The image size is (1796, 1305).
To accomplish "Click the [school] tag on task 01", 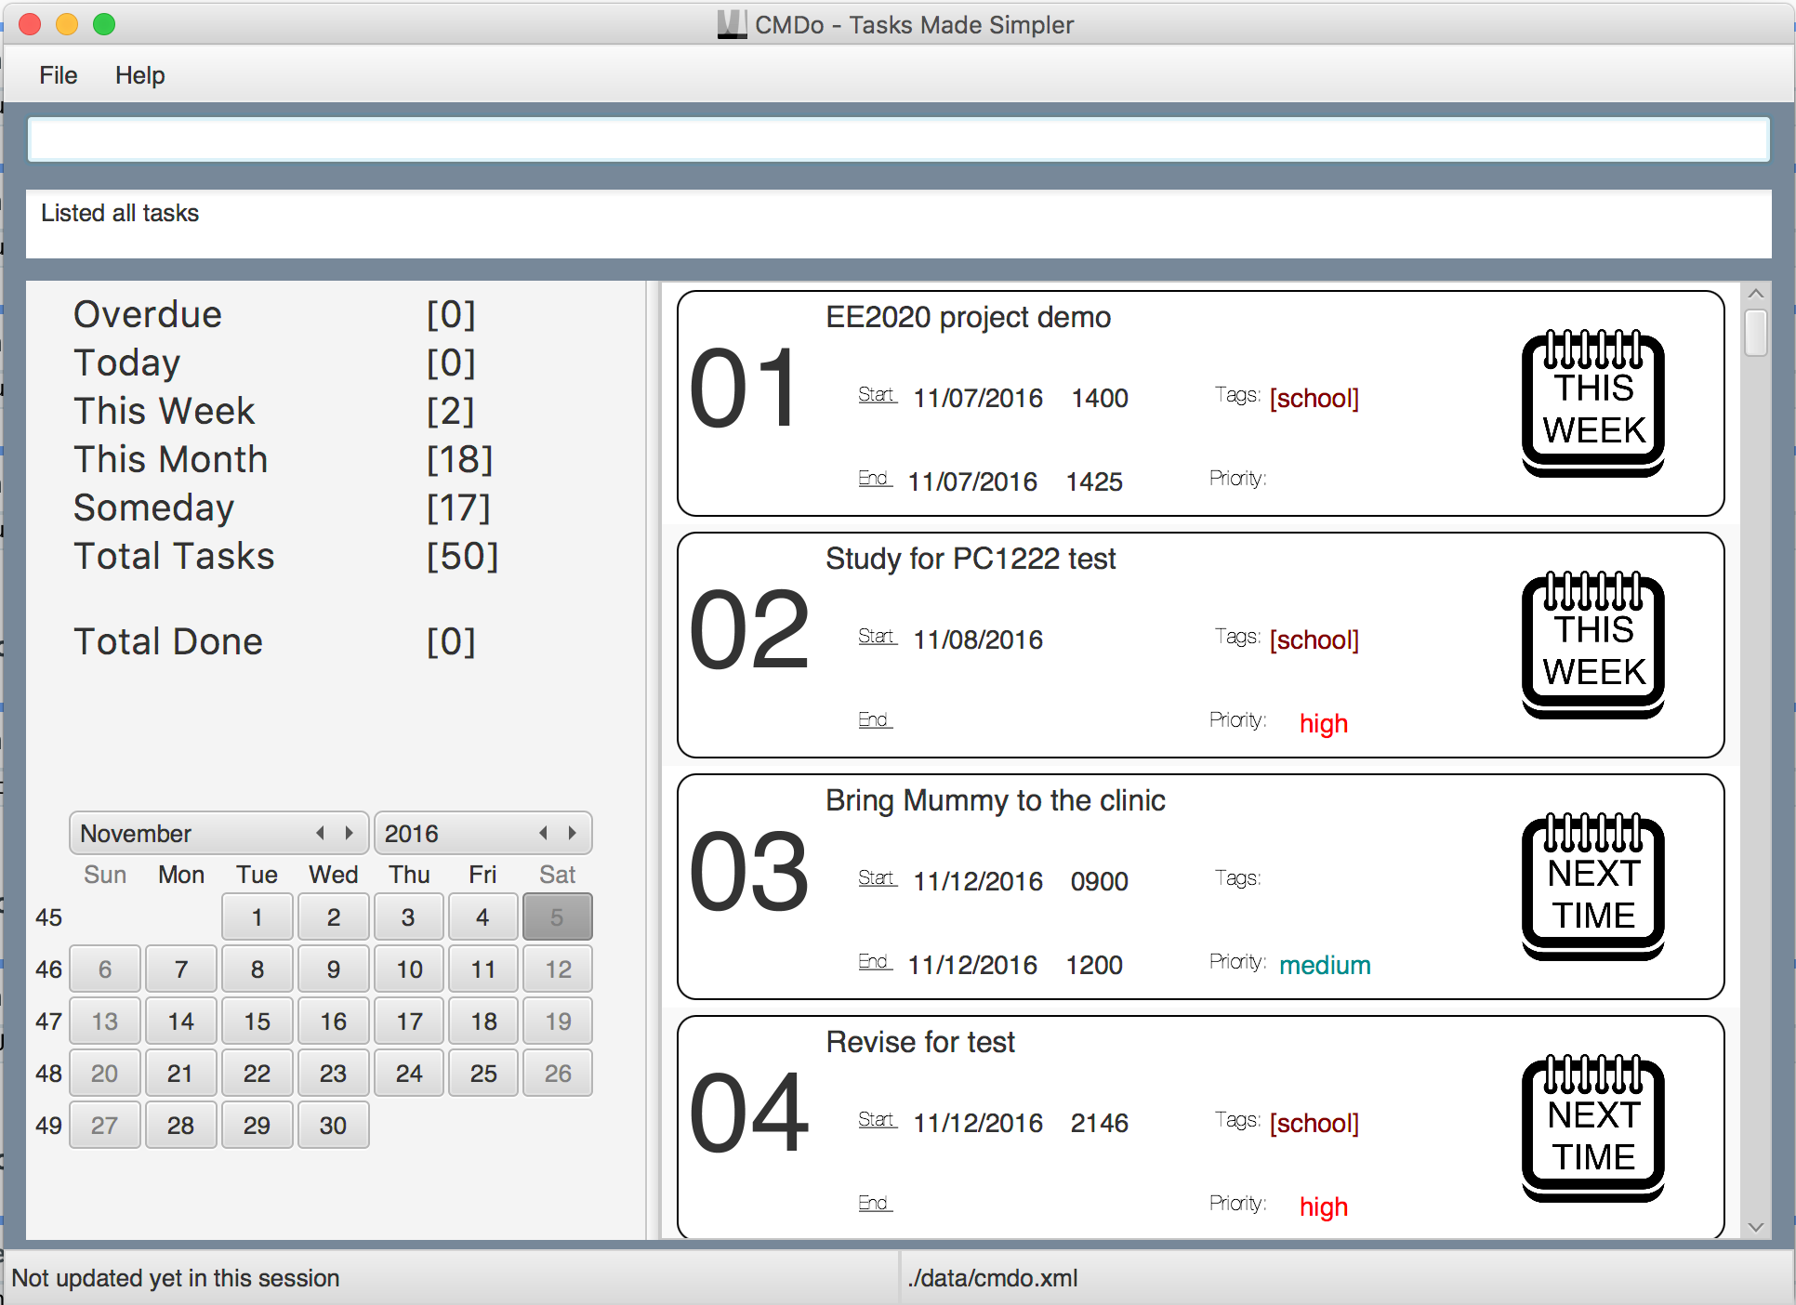I will (1314, 398).
